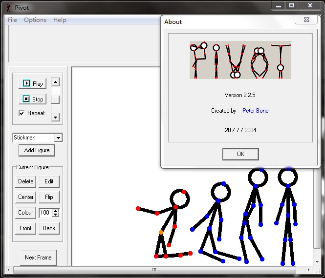Stop the animation playback
Screen dimensions: 325x278
pos(33,99)
